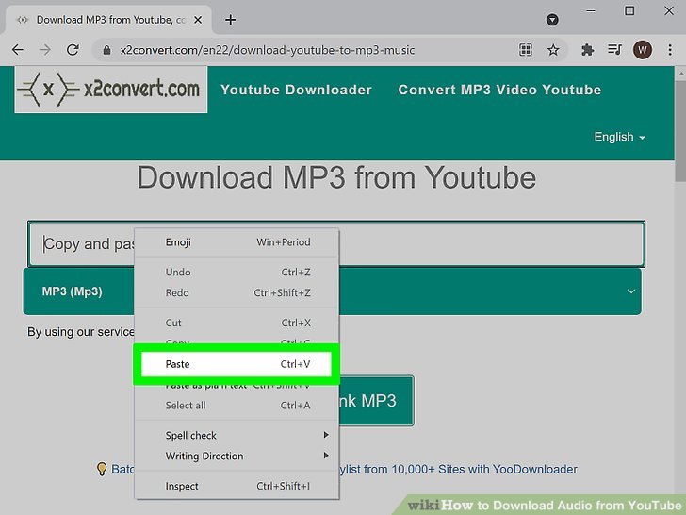Choose Select all in the context menu
Image resolution: width=686 pixels, height=515 pixels.
pos(237,406)
